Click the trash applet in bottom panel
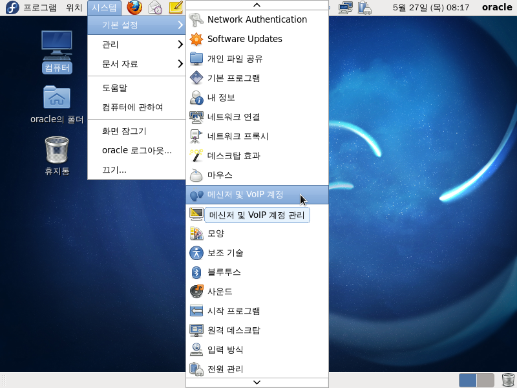The image size is (517, 388). pyautogui.click(x=508, y=380)
